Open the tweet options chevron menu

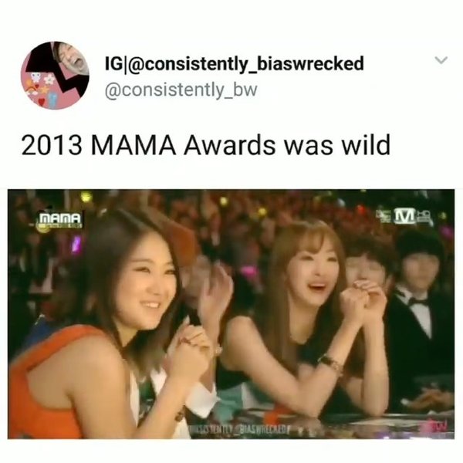(441, 60)
